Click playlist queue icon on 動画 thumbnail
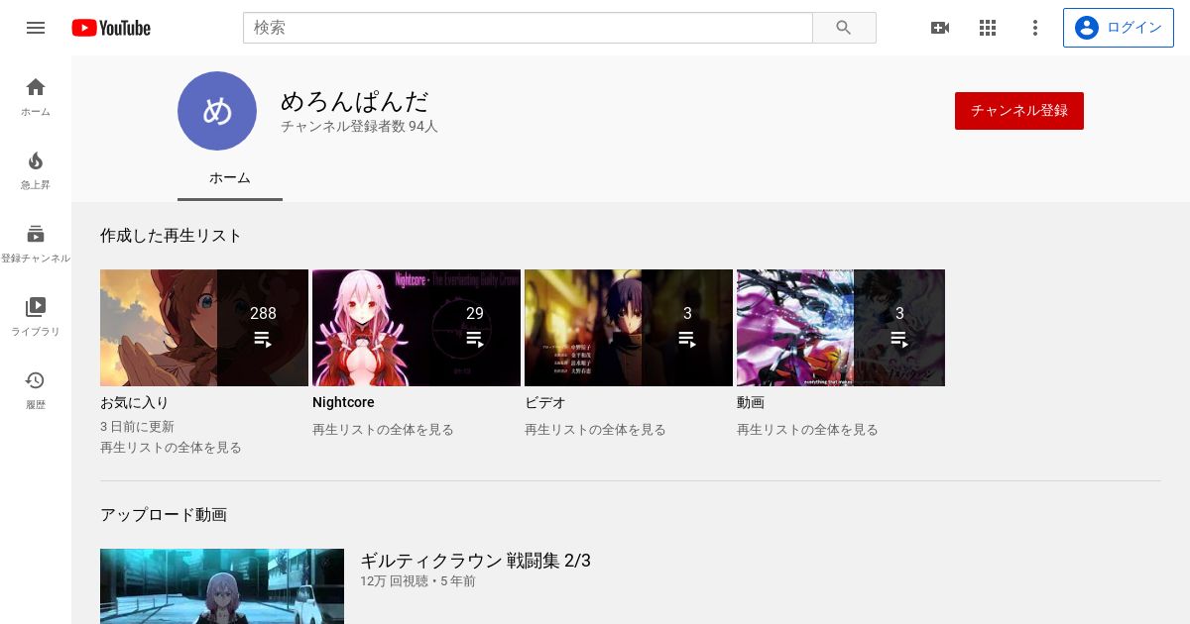 (899, 339)
